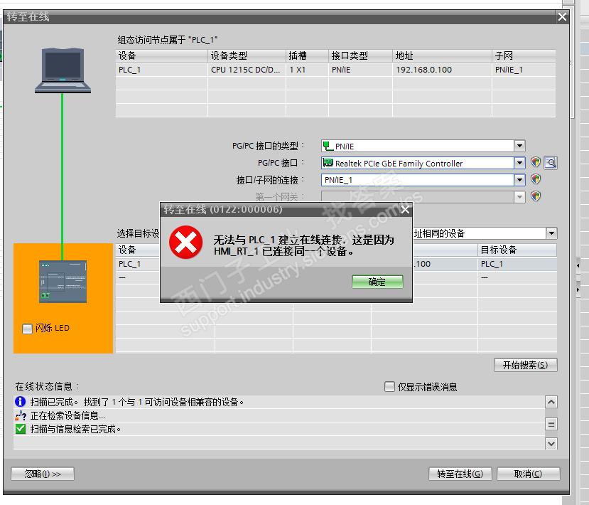Click the PN/IE_1 subnet cell
Screen dimensions: 589x505
click(524, 70)
